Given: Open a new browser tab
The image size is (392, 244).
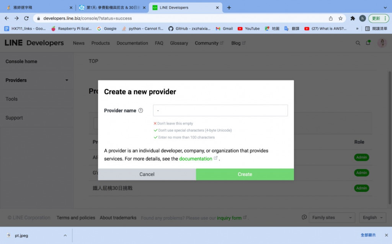Looking at the screenshot, I should coord(229,8).
